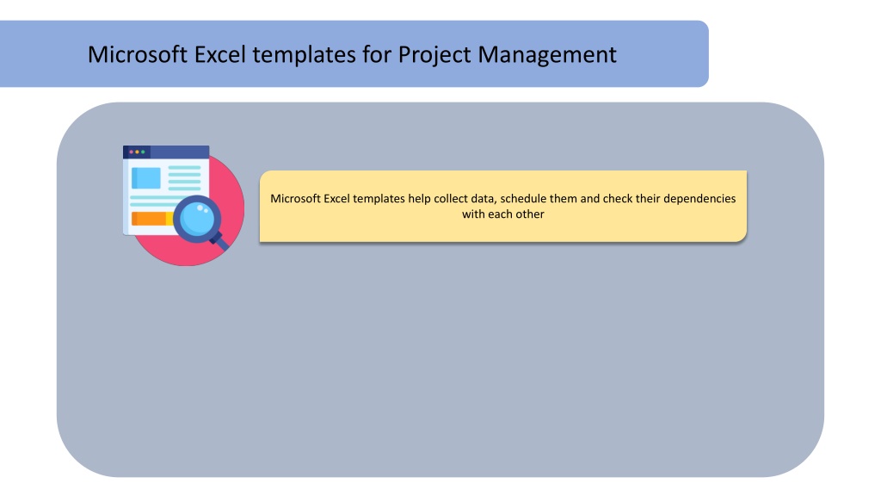The width and height of the screenshot is (881, 496).
Task: Click the white area right of the title banner
Action: pyautogui.click(x=794, y=54)
